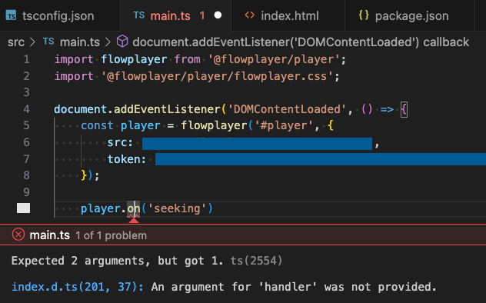Click the 'token:' property on line 7
This screenshot has width=486, height=303.
(x=126, y=159)
